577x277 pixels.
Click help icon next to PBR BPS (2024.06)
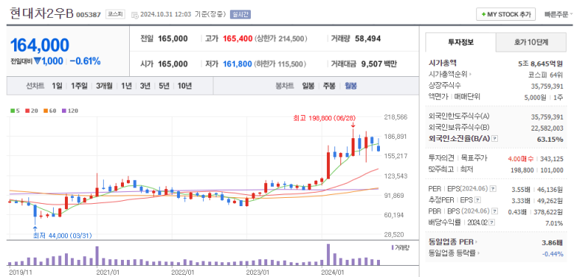pos(495,211)
